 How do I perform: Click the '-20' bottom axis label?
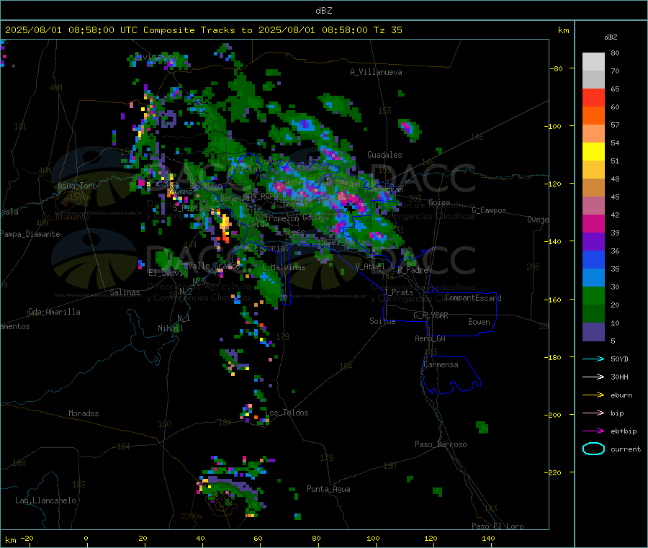pos(27,539)
